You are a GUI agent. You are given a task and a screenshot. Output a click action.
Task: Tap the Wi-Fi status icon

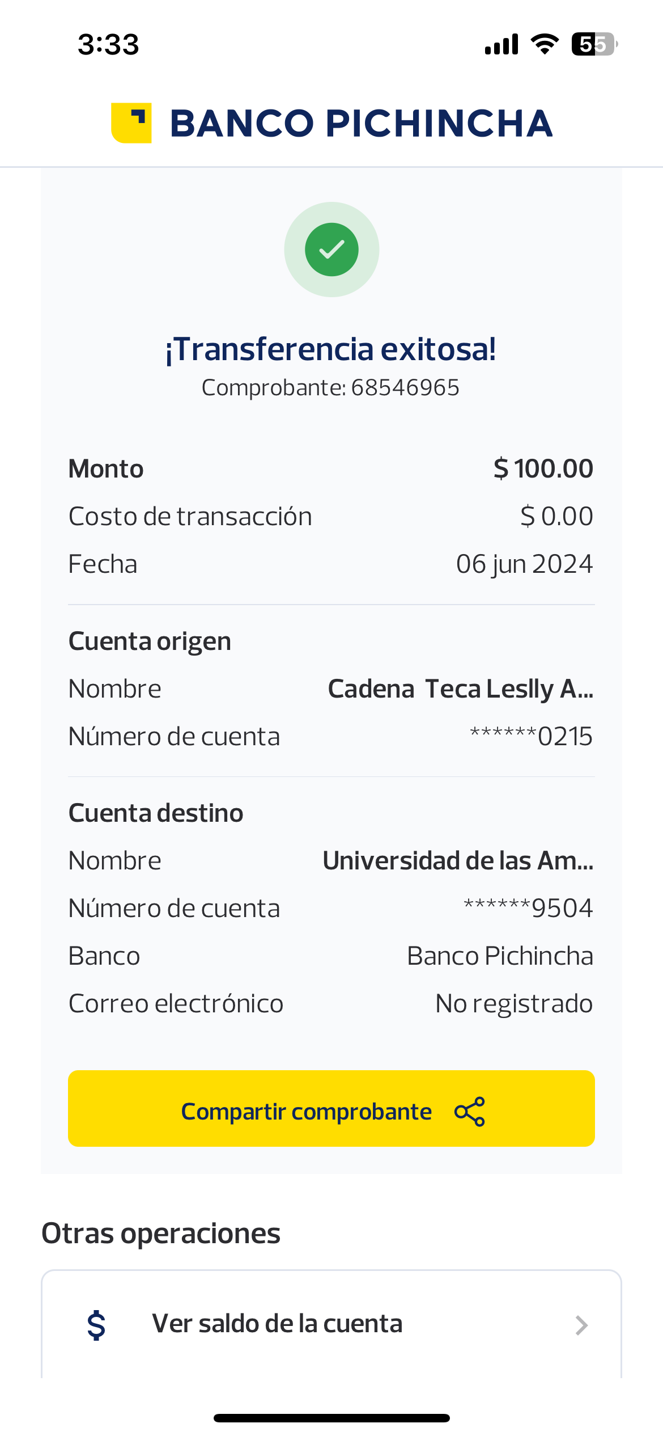coord(545,44)
